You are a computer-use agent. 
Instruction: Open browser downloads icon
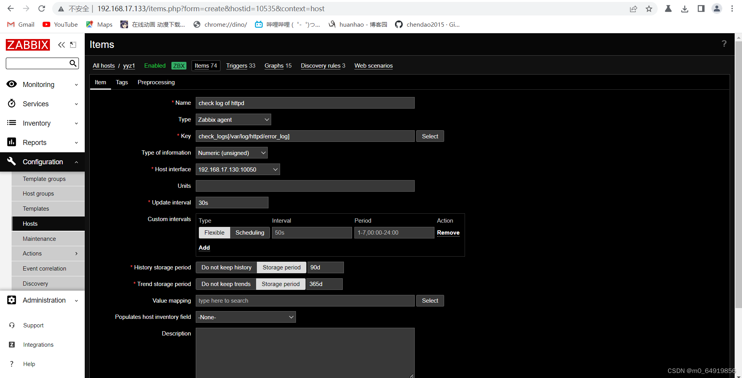pos(684,9)
